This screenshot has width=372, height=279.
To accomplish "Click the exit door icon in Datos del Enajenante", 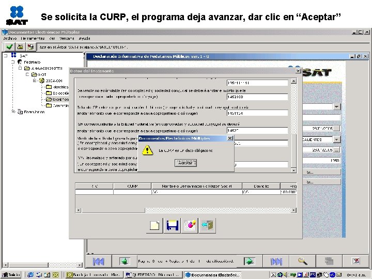I will coord(207,225).
